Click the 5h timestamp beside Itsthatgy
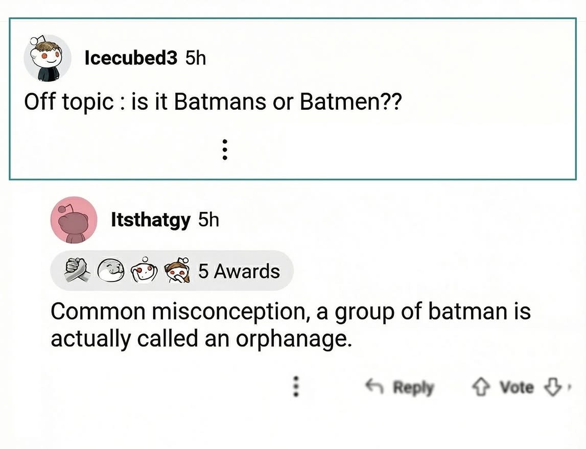 click(x=208, y=220)
